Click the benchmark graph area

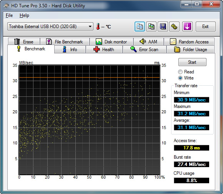[x=90, y=120]
